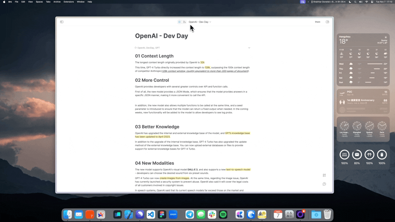Open Xcode from the dock
This screenshot has height=222, width=395.
[128, 215]
